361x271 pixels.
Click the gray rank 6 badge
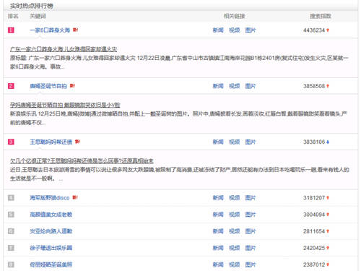(11, 231)
